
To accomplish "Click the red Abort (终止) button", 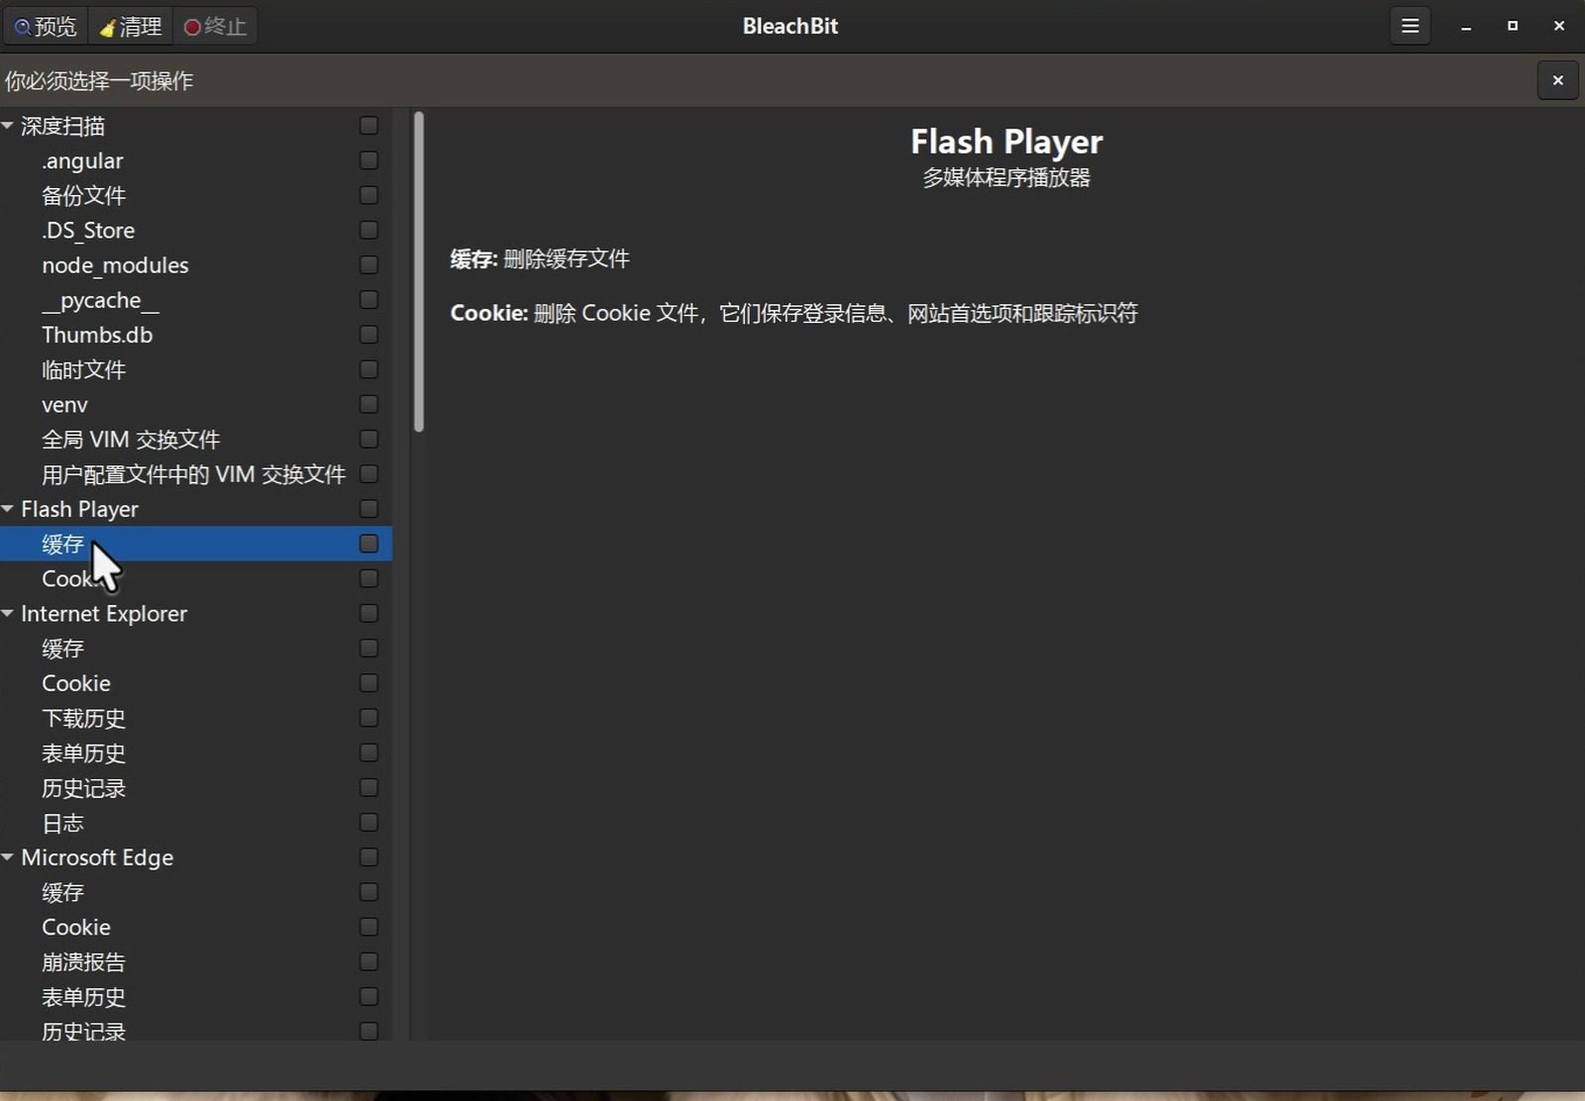I will coord(215,26).
